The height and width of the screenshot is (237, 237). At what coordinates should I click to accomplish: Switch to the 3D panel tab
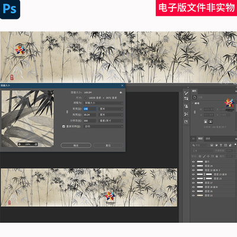[194, 139]
